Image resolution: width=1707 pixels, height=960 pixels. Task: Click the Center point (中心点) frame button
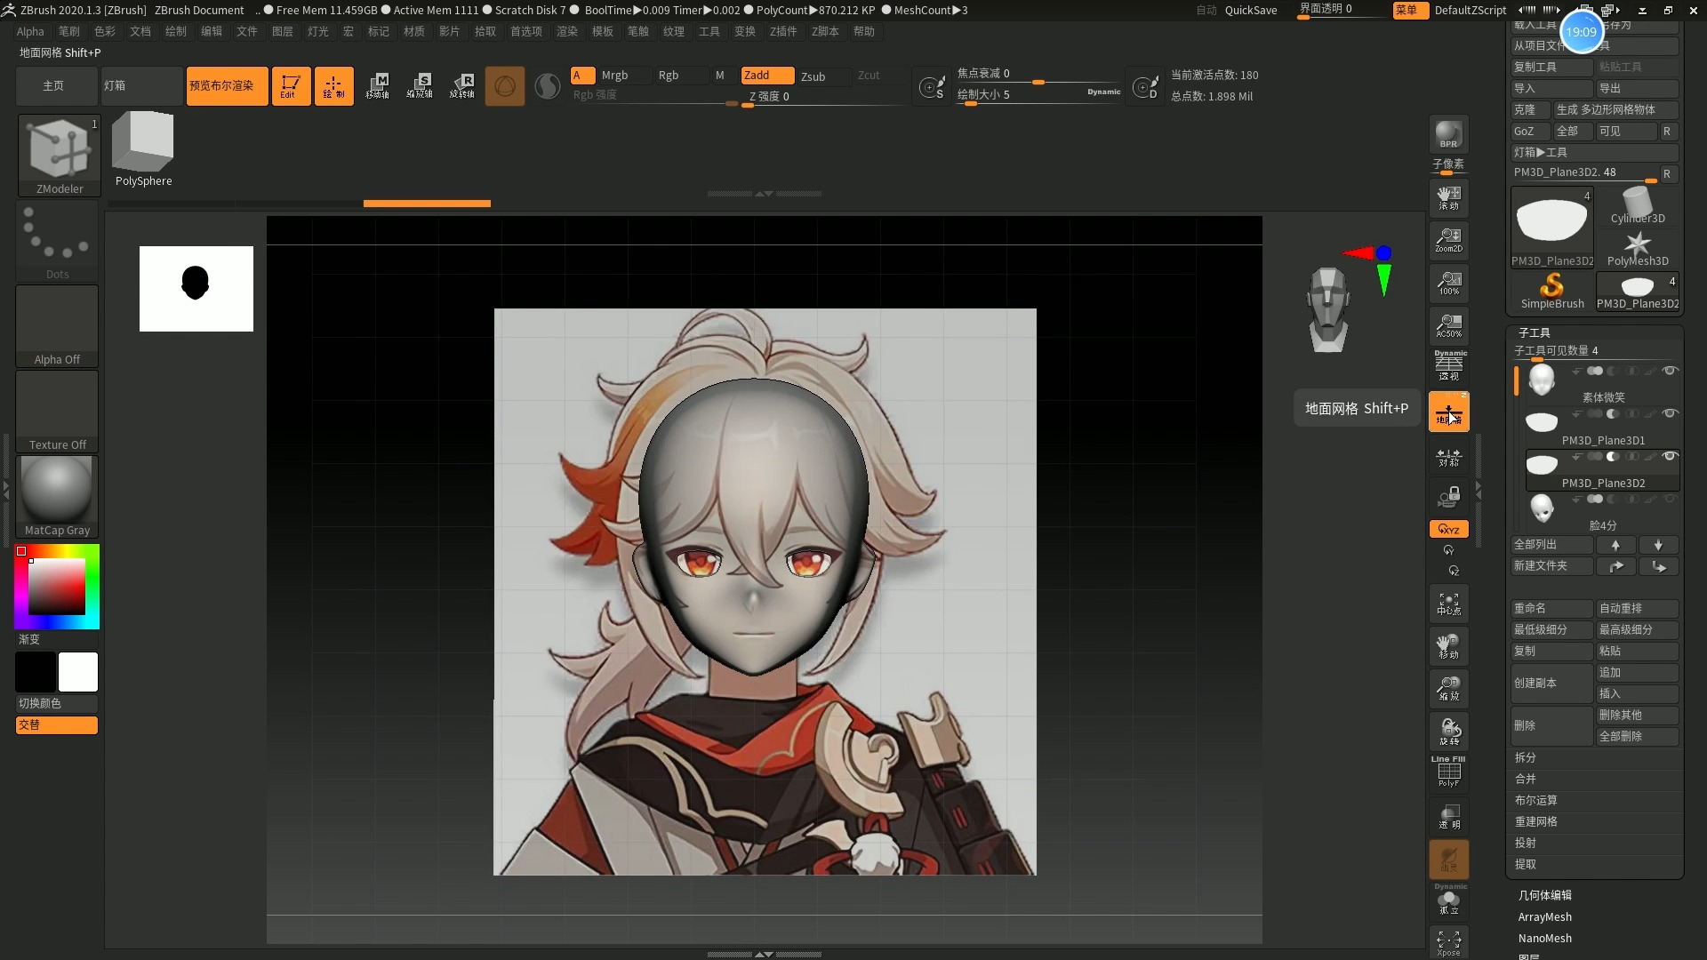coord(1448,604)
